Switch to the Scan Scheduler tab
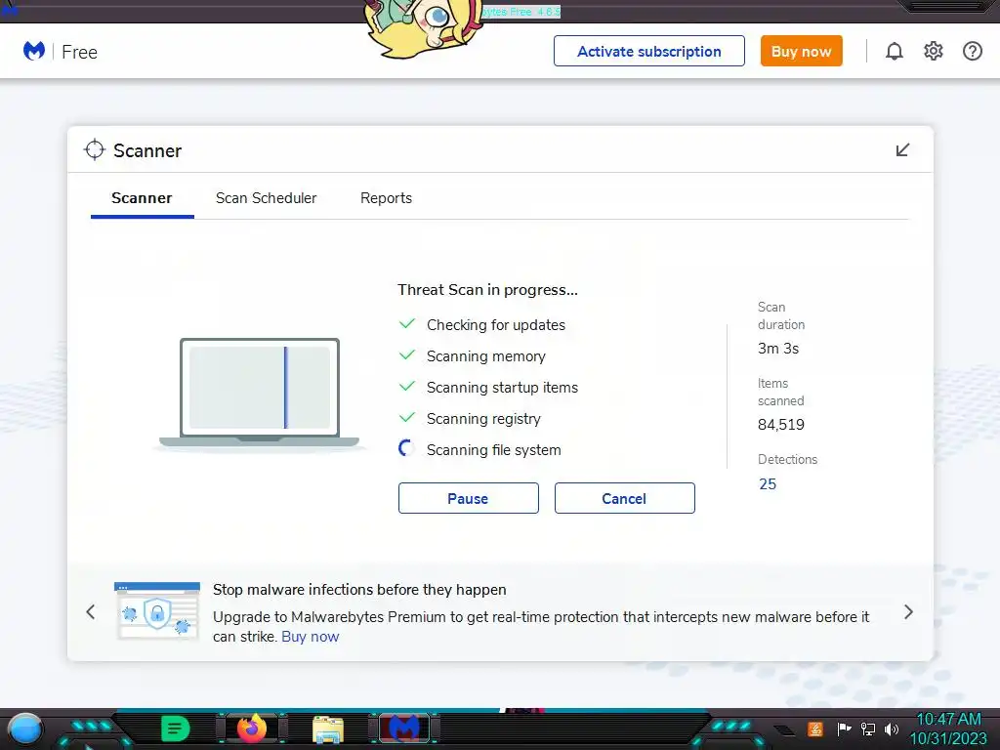This screenshot has width=1000, height=750. (x=266, y=198)
